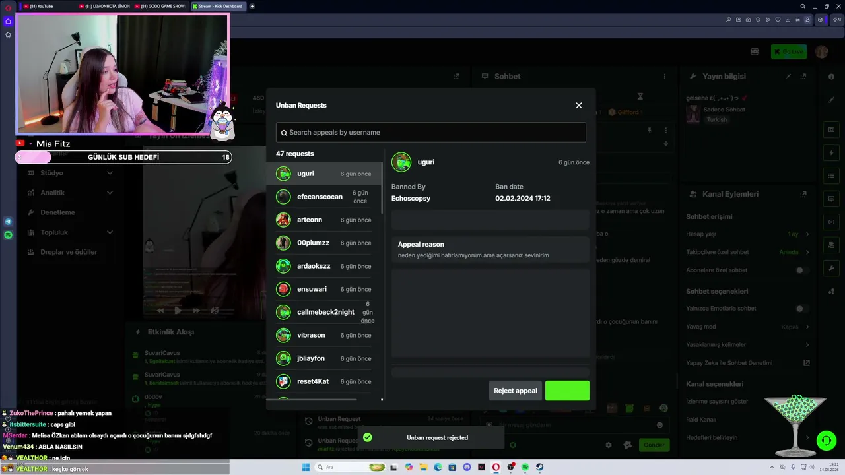Open the Opera Aria AI button

(x=837, y=20)
